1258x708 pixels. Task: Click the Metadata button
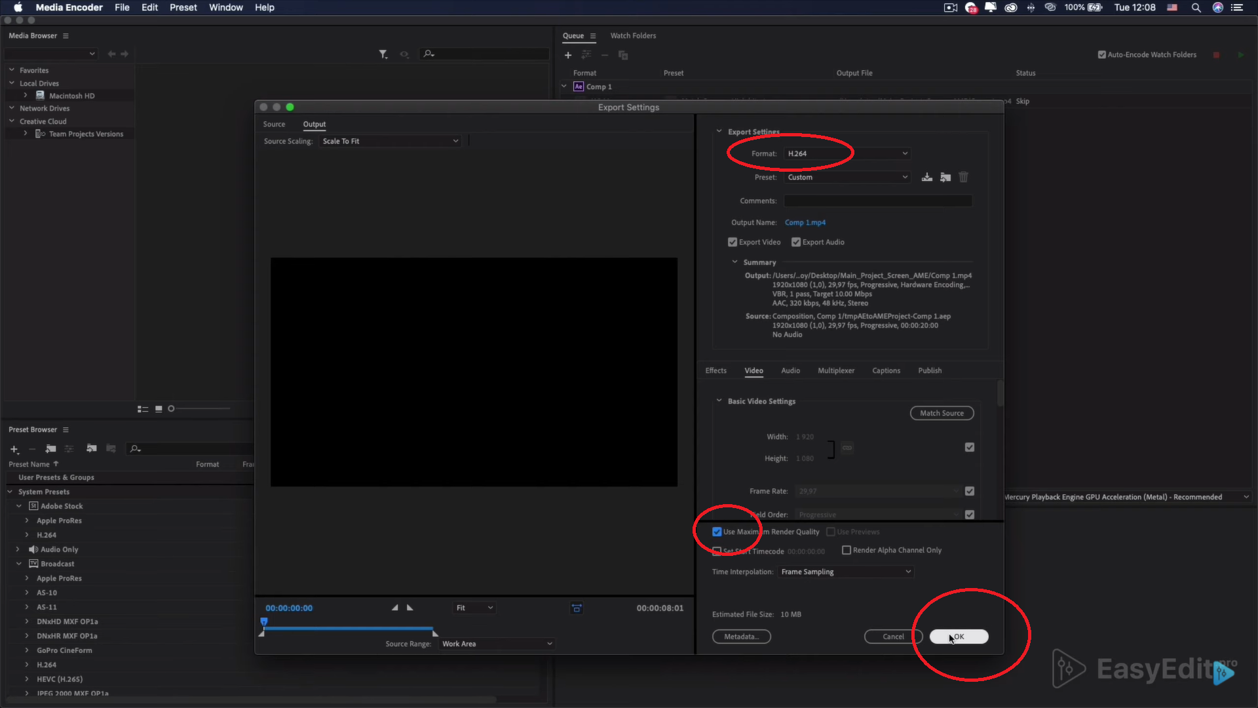pyautogui.click(x=741, y=637)
